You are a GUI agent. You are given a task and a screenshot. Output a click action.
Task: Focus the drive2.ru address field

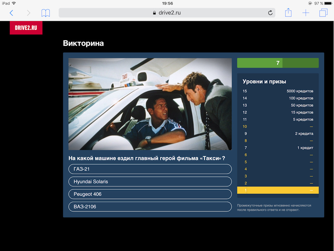point(167,13)
